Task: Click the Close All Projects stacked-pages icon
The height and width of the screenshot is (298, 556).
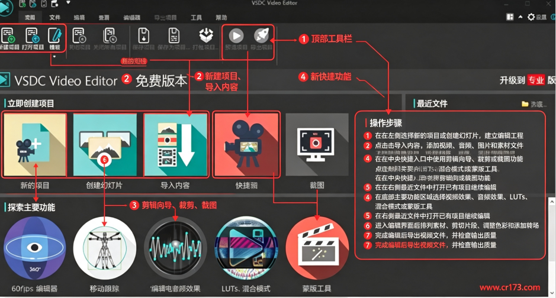Action: coord(110,35)
